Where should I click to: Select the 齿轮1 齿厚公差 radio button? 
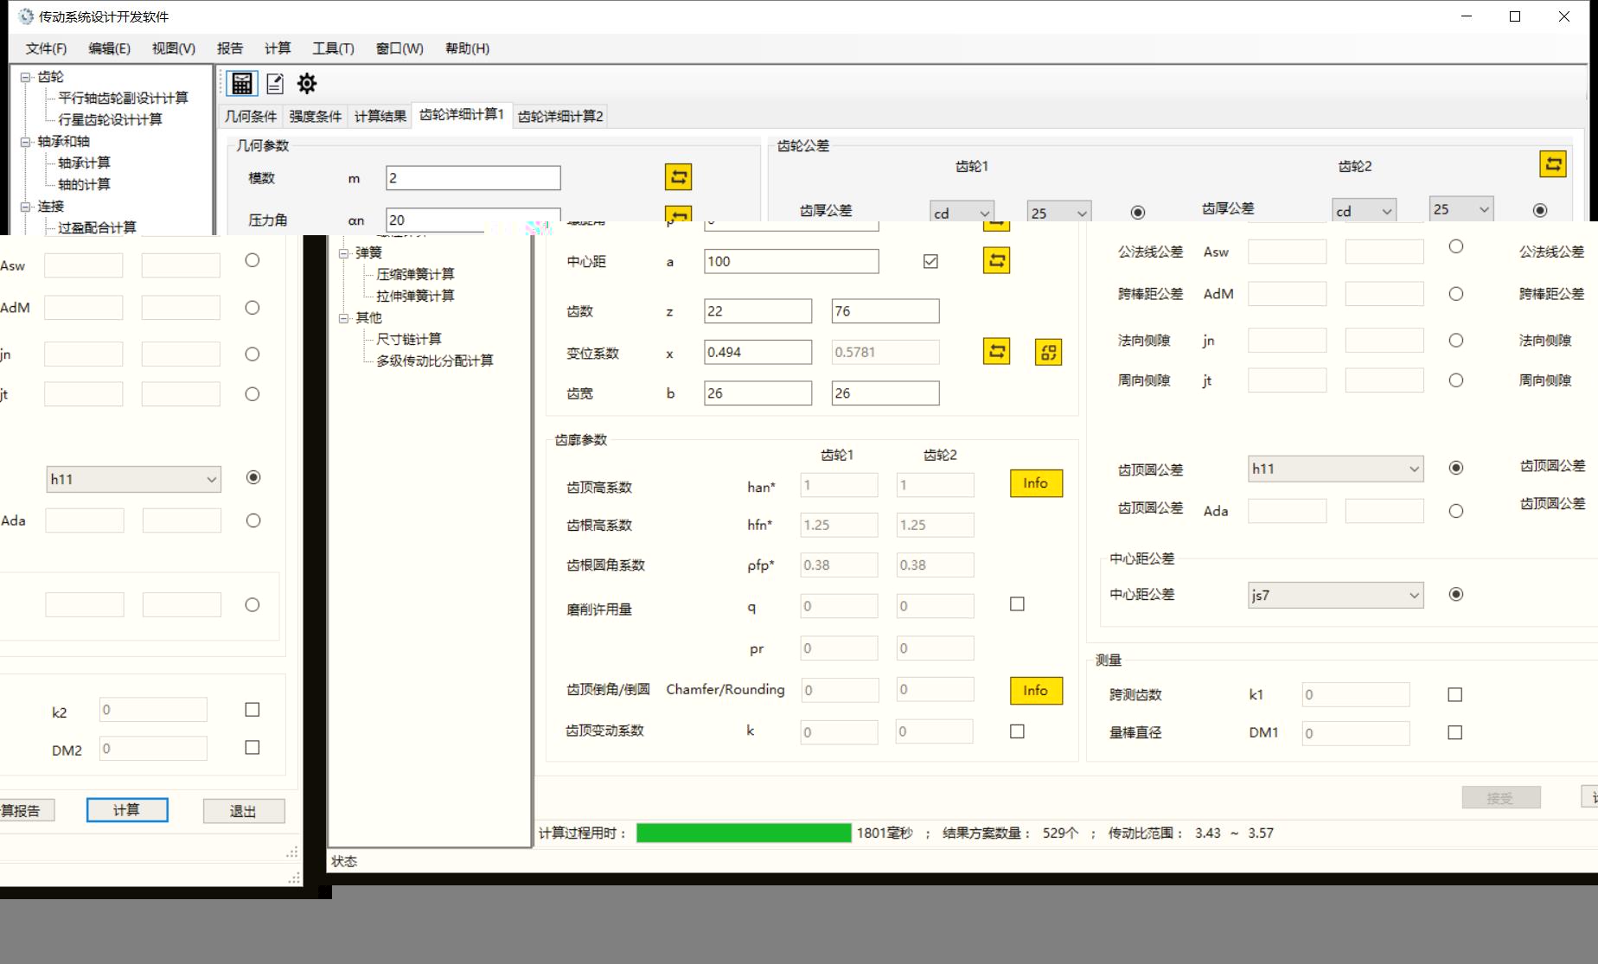(1138, 212)
